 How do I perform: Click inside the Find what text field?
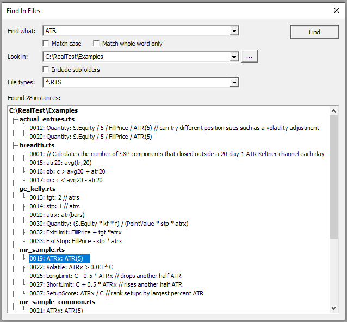pos(136,31)
